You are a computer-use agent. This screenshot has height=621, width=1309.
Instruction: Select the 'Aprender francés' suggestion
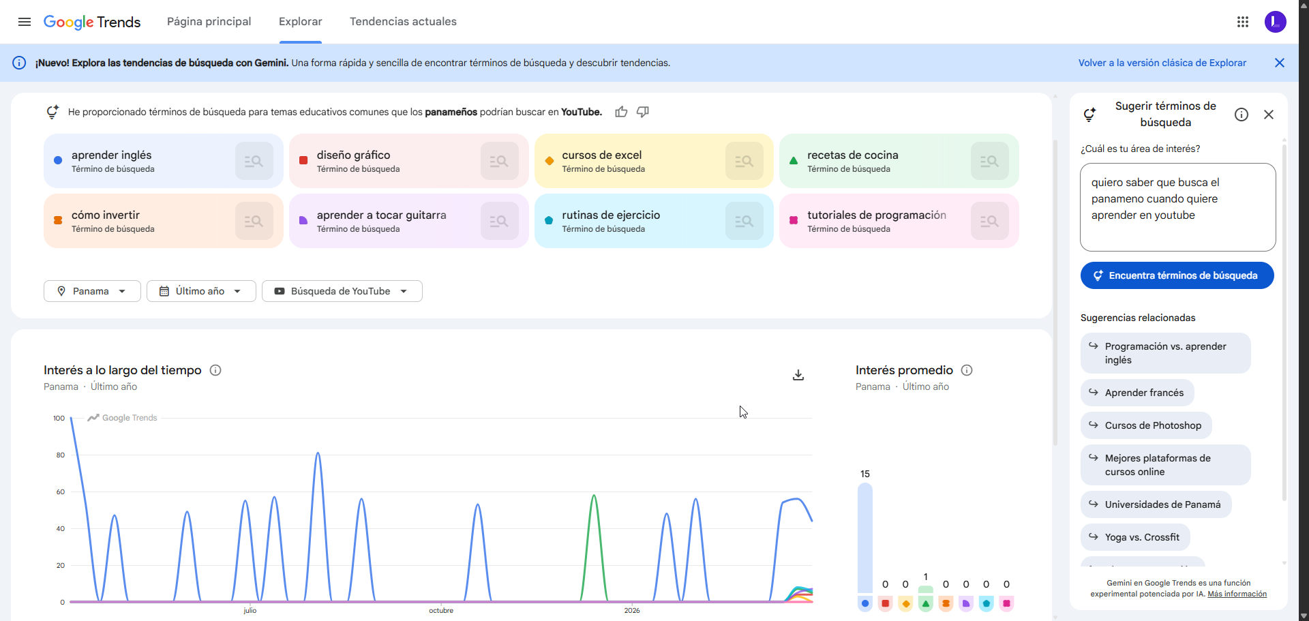tap(1137, 393)
